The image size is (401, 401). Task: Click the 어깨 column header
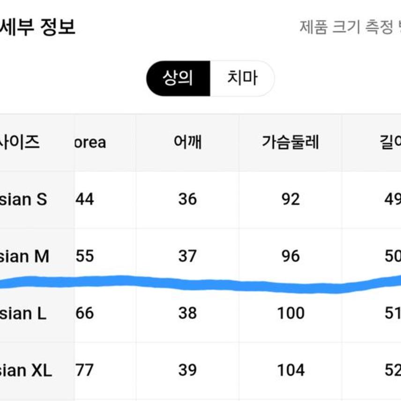[187, 142]
